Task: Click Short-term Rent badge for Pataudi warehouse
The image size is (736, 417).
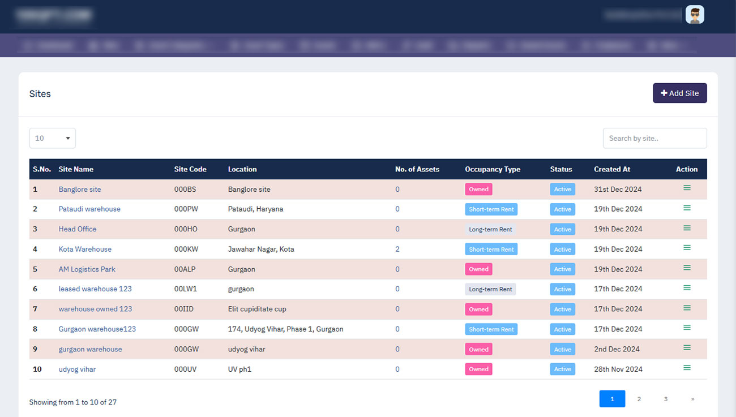Action: (491, 209)
